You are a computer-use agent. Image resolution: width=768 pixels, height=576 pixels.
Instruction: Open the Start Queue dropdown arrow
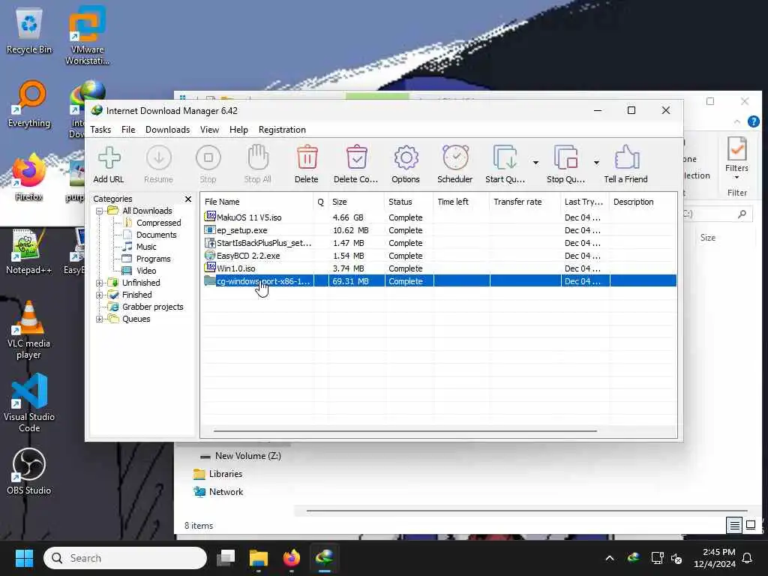[535, 163]
